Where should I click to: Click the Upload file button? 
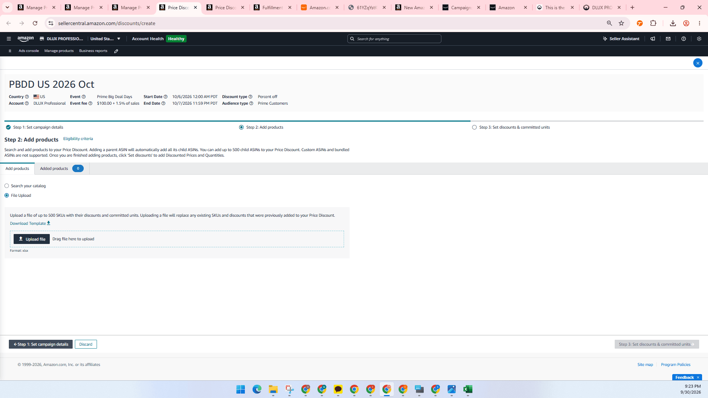pyautogui.click(x=32, y=239)
